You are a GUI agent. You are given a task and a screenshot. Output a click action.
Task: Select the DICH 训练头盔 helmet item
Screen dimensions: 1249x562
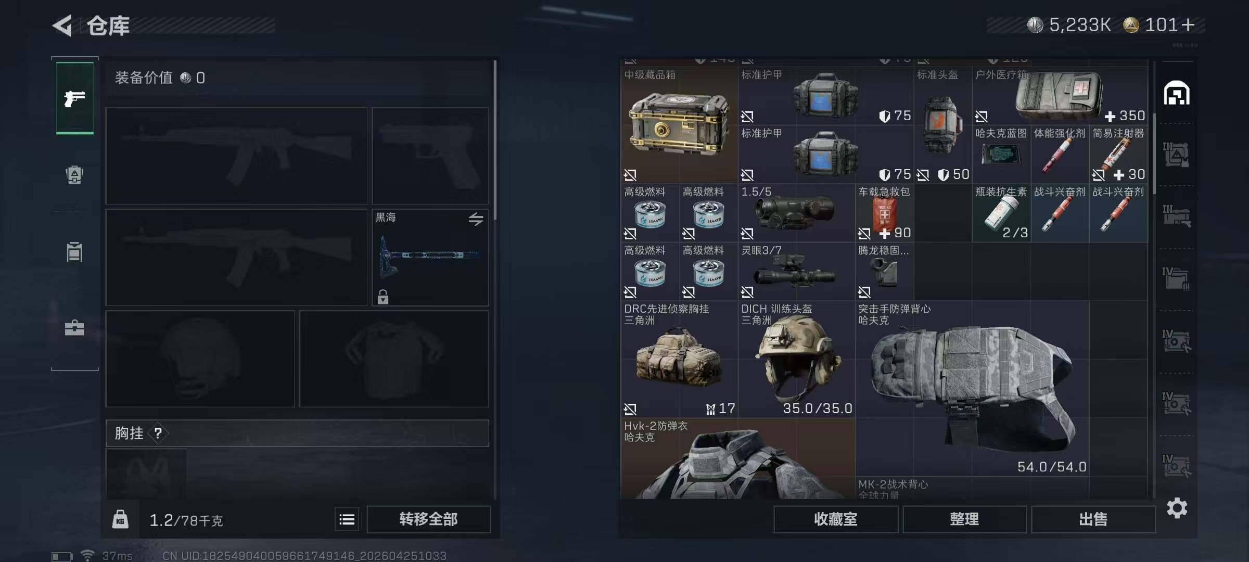pos(796,359)
